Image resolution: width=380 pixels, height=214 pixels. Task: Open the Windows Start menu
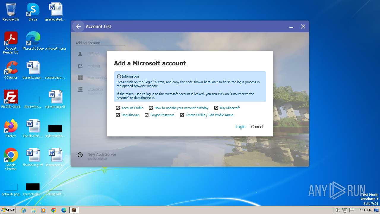pyautogui.click(x=8, y=210)
